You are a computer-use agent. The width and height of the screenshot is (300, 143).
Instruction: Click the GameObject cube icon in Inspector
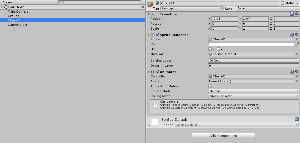click(150, 4)
